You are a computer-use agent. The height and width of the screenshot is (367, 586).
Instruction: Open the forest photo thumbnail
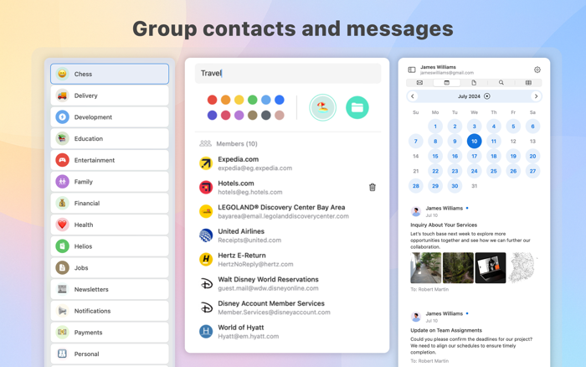coord(458,268)
